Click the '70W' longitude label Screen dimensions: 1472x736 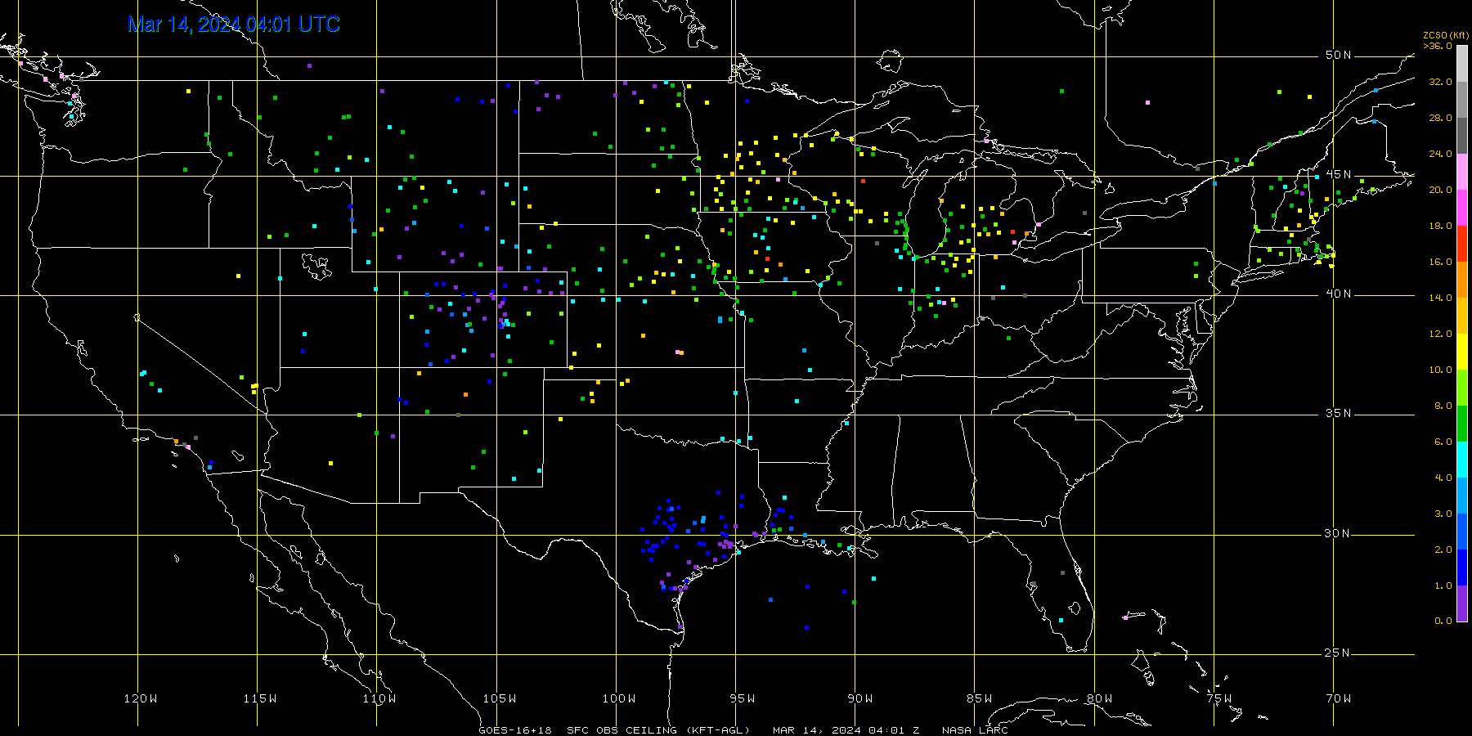pos(1339,698)
